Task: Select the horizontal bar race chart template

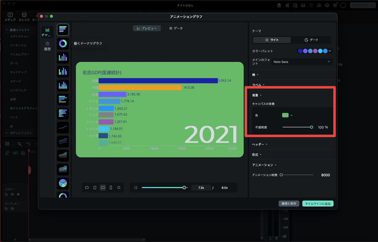Action: [x=63, y=29]
